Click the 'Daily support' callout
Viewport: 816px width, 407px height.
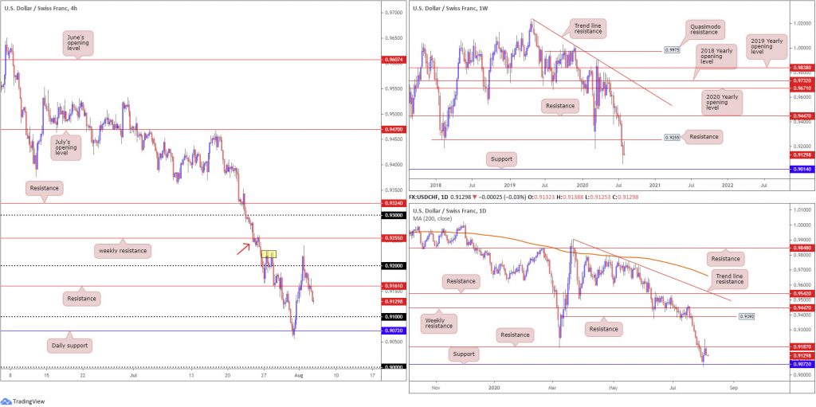[x=69, y=344]
